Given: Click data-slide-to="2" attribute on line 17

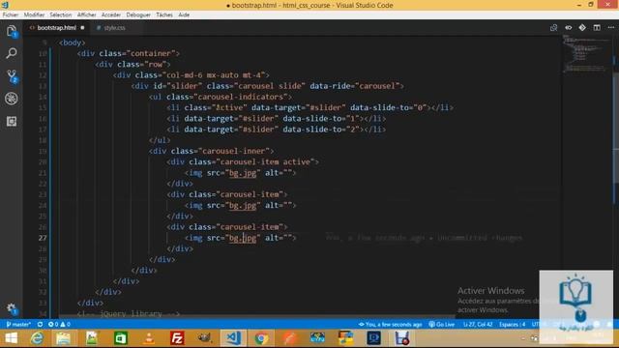Looking at the screenshot, I should 321,130.
